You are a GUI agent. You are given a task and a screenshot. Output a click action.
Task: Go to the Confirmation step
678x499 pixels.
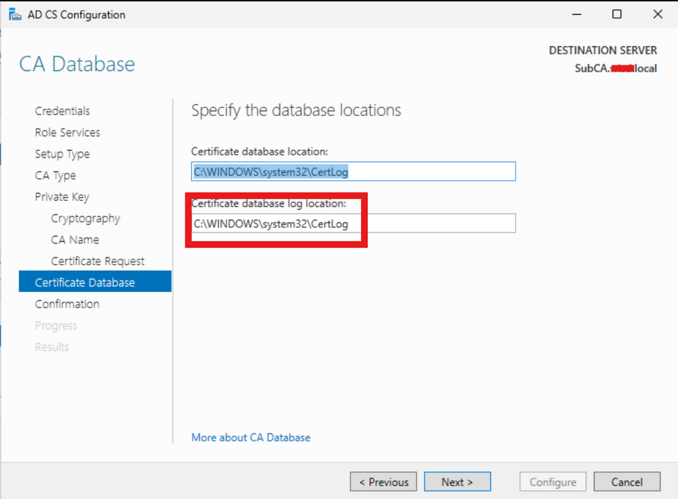pos(67,304)
